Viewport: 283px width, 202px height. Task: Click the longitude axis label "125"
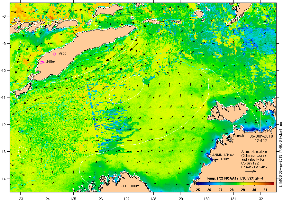73,199
